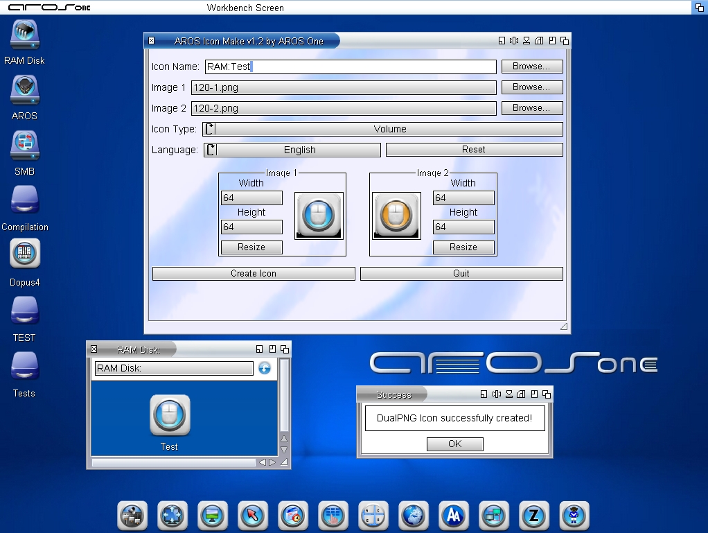The height and width of the screenshot is (533, 708).
Task: Click 'DualPNG Icon successfully created!' message
Action: (x=454, y=418)
